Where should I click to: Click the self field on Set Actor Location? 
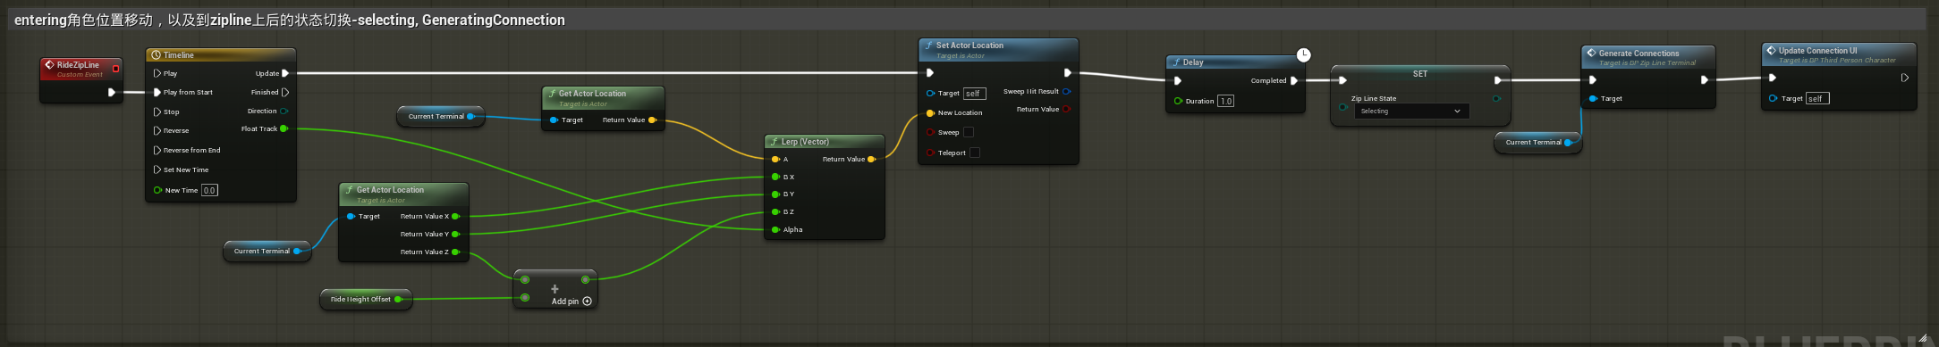pyautogui.click(x=974, y=93)
